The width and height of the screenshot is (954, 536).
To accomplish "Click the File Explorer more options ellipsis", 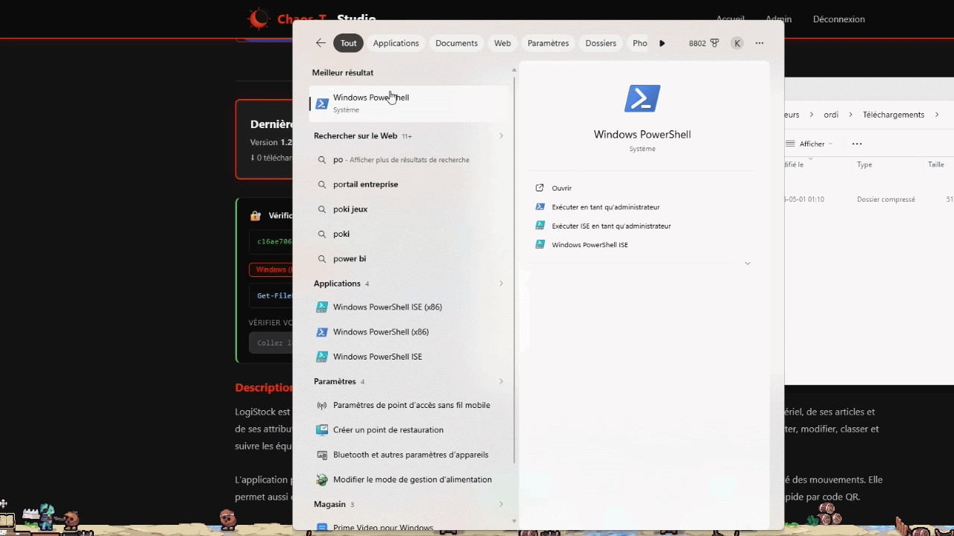I will [857, 144].
